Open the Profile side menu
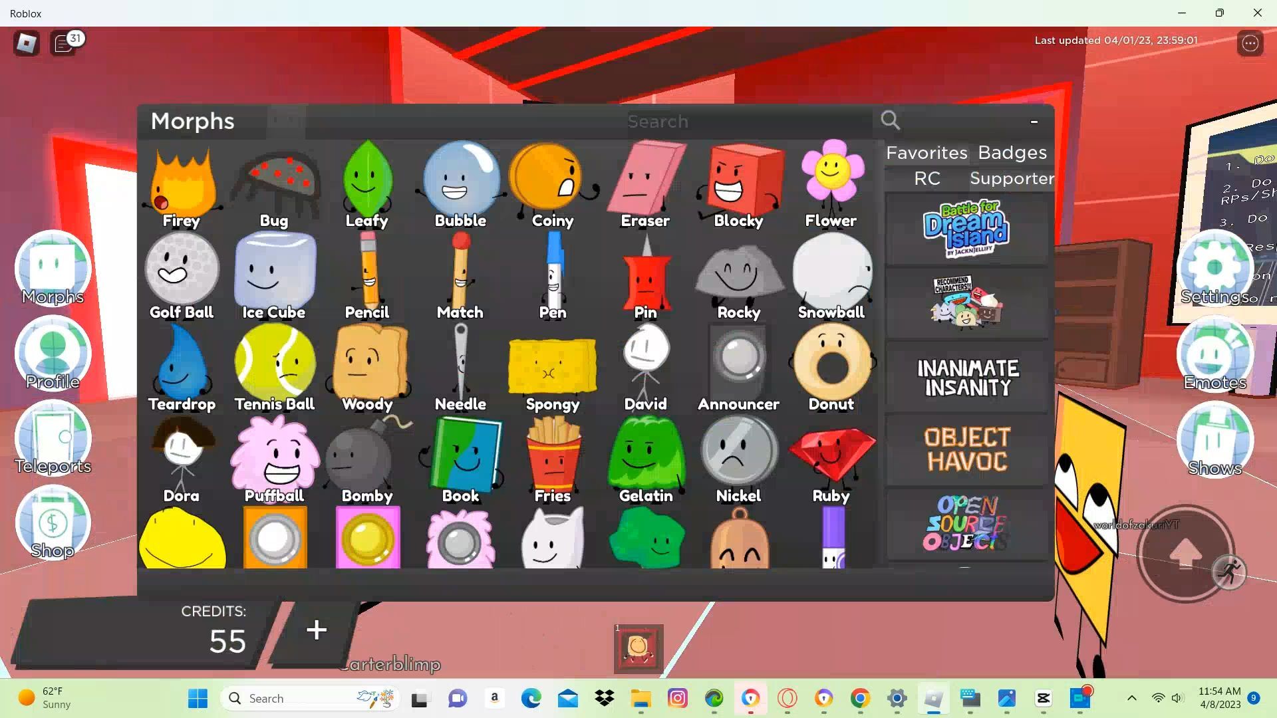The height and width of the screenshot is (718, 1277). click(53, 354)
